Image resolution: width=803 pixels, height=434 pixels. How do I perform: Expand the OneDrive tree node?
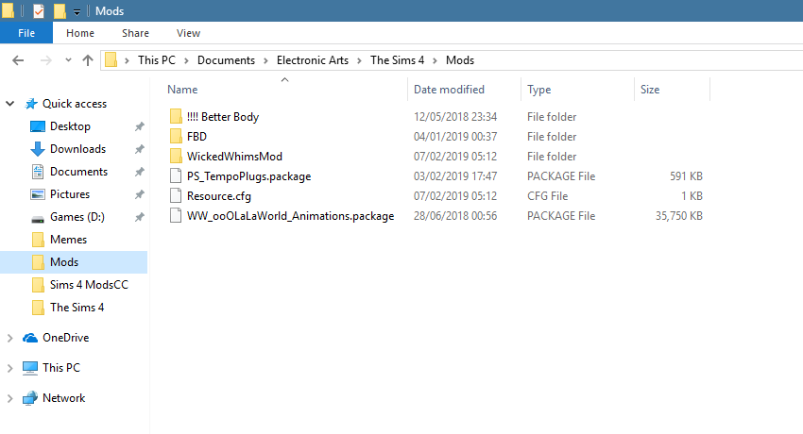[9, 338]
